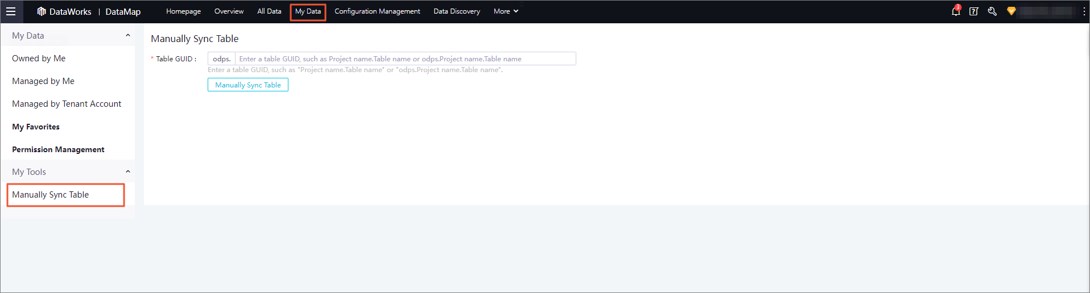Select the My Data tab
Screen dimensions: 1090x293
click(308, 11)
